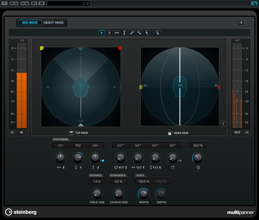This screenshot has width=259, height=220.
Task: Click the Steinberg logo
Action: click(x=21, y=212)
